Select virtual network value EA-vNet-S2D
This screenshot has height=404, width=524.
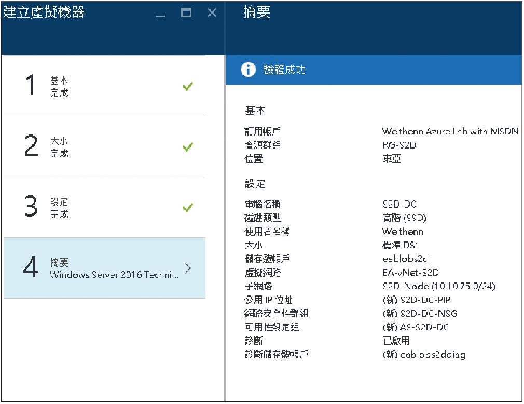click(411, 273)
